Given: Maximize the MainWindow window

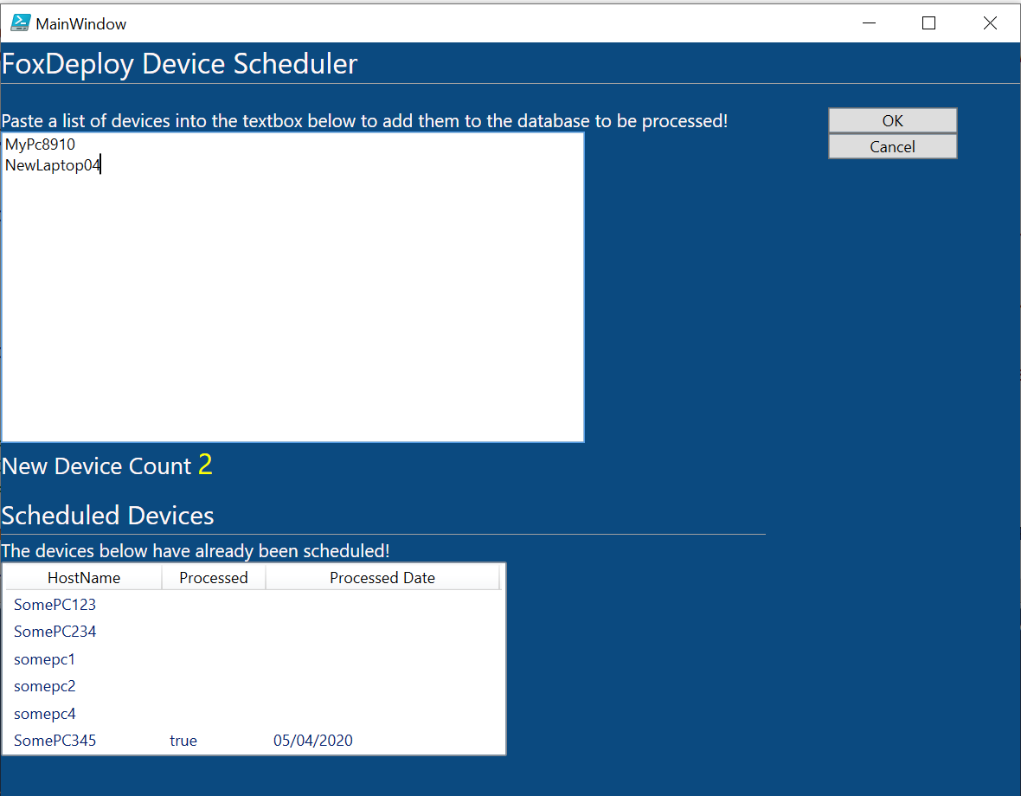Looking at the screenshot, I should (x=929, y=22).
